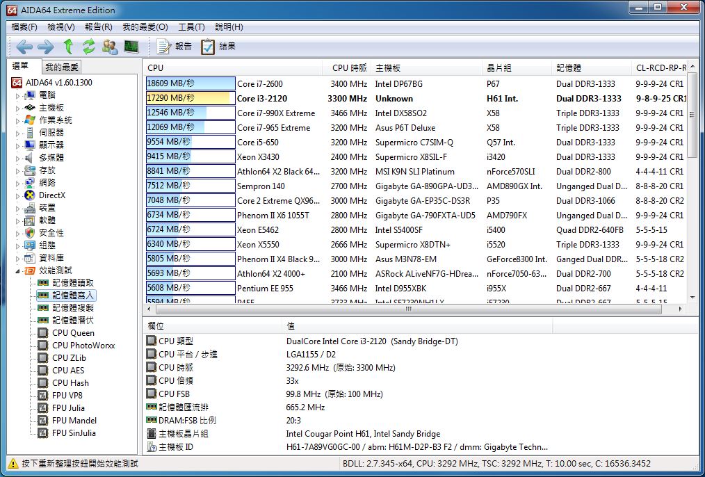Select the 伺服器 server tree icon

click(30, 133)
